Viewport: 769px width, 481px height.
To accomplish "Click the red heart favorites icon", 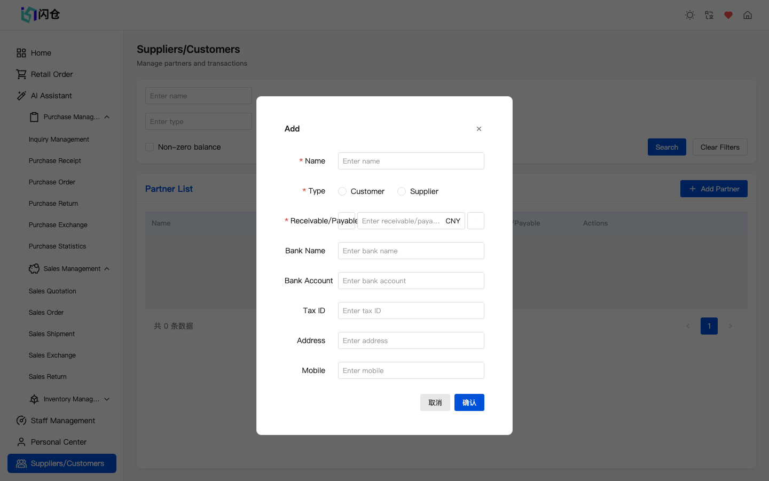I will (728, 15).
